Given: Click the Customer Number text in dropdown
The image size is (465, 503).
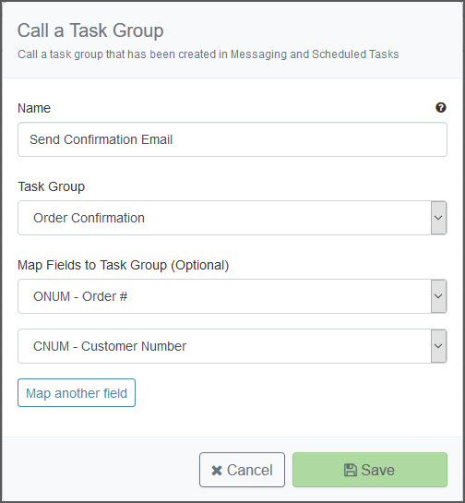Looking at the screenshot, I should point(134,346).
